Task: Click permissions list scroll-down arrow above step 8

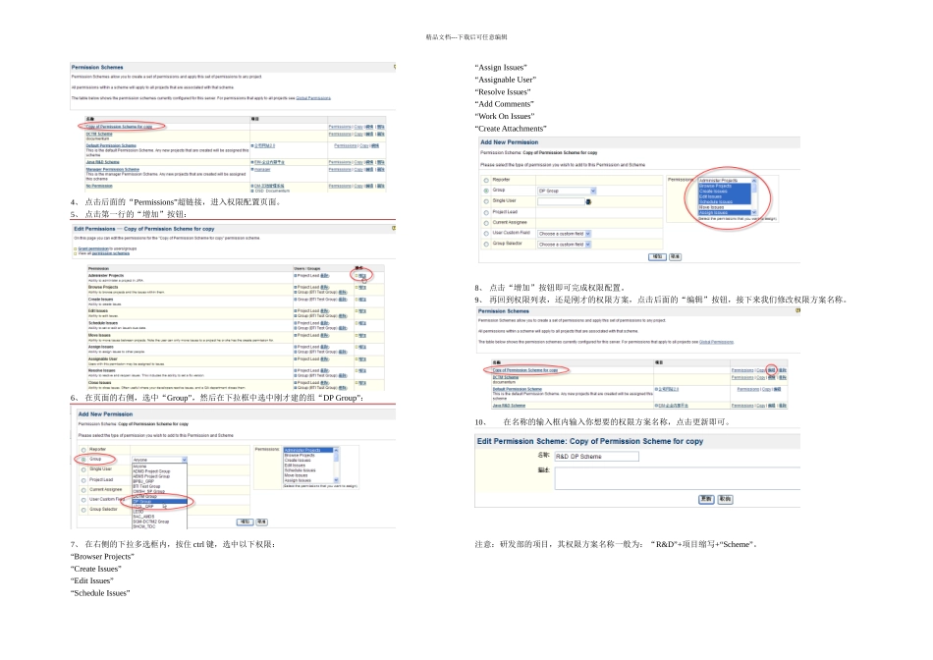Action: pos(754,212)
